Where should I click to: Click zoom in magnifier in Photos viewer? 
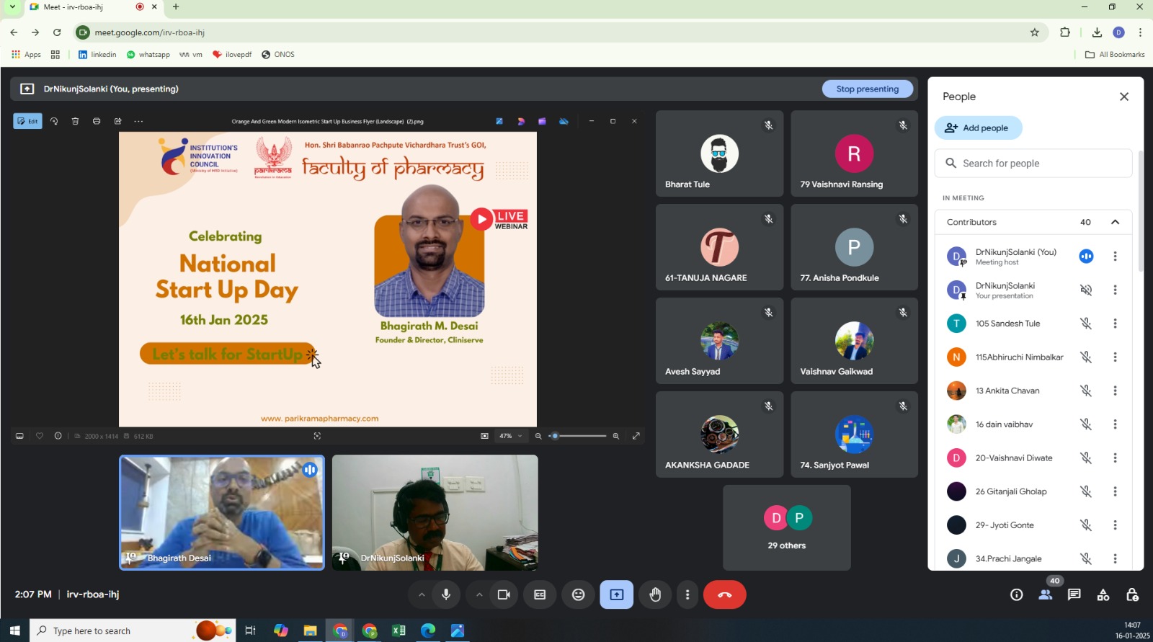(616, 436)
